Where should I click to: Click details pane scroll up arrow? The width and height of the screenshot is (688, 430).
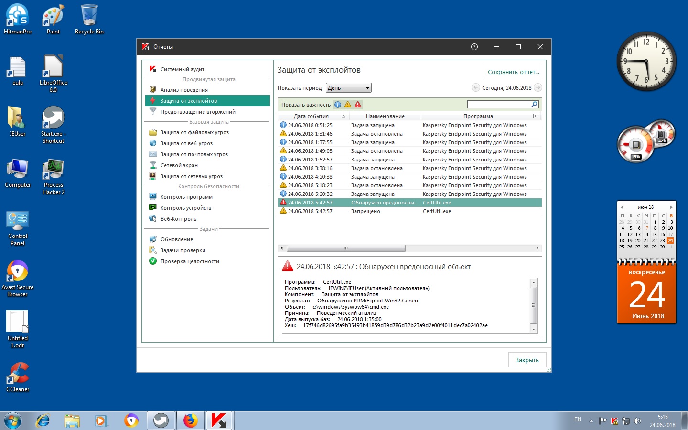coord(534,282)
